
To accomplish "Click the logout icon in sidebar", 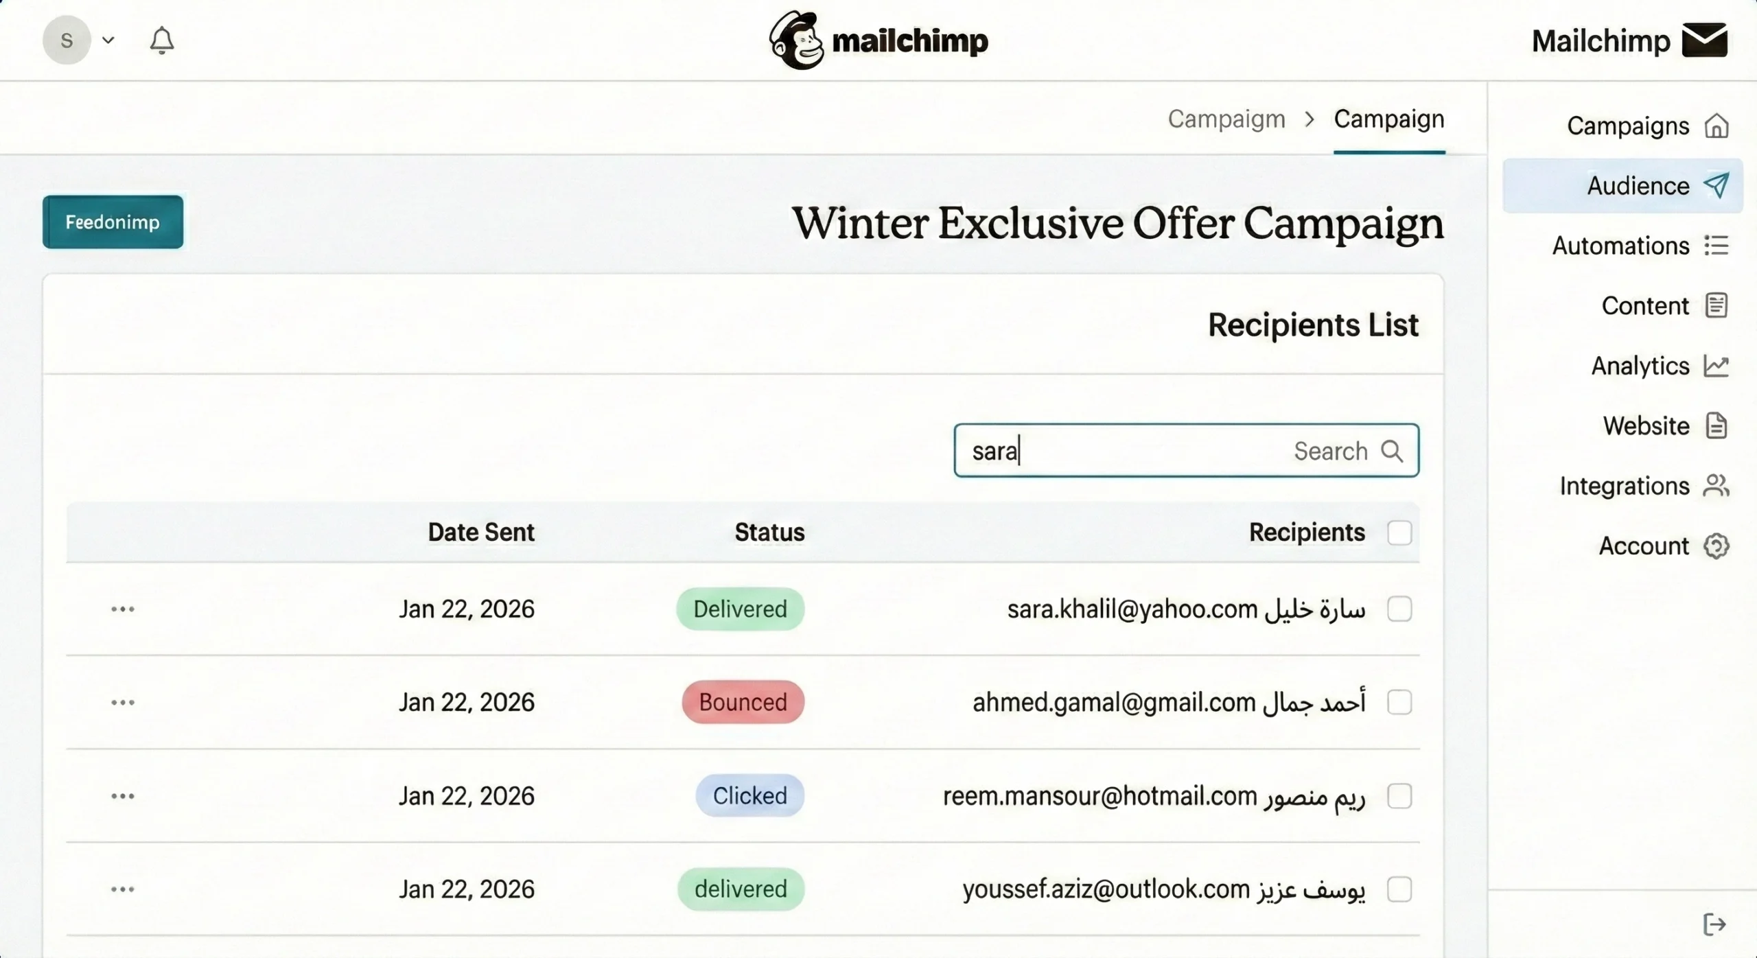I will 1714,924.
